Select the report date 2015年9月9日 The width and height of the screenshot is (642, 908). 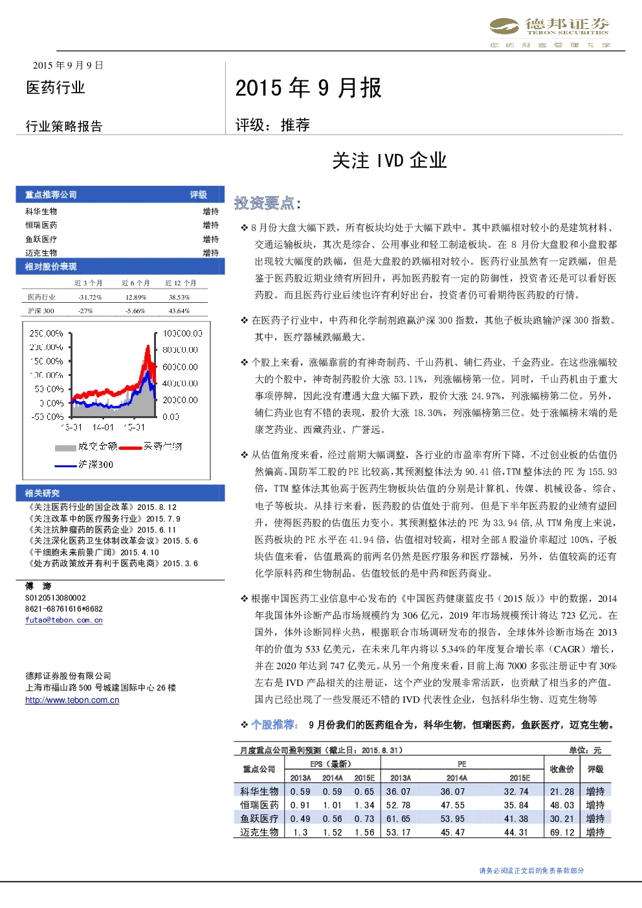(69, 65)
